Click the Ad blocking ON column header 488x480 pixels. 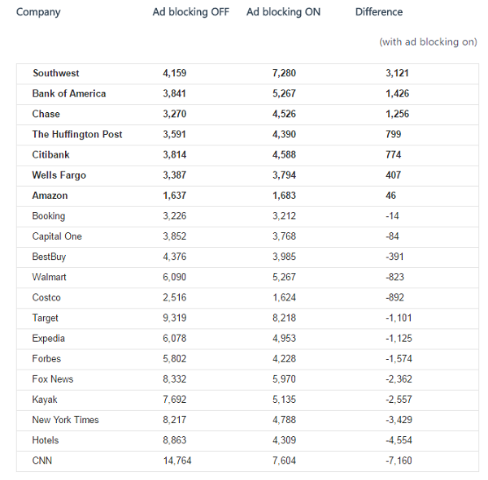click(285, 12)
